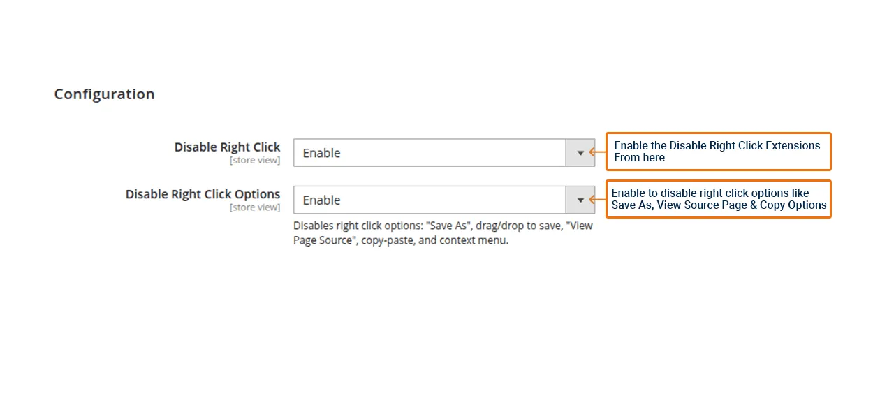Viewport: 873px width, 419px height.
Task: Expand the Disable Right Click Options arrow
Action: 580,200
